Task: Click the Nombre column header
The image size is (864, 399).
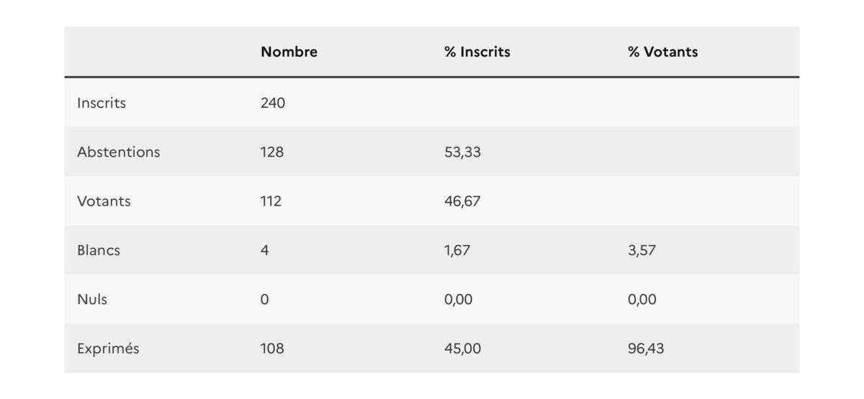Action: point(289,52)
